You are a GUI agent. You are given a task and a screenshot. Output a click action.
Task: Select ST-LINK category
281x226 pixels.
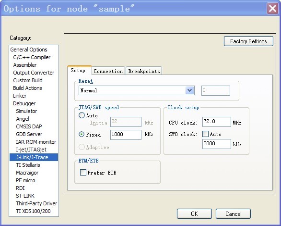(x=25, y=196)
